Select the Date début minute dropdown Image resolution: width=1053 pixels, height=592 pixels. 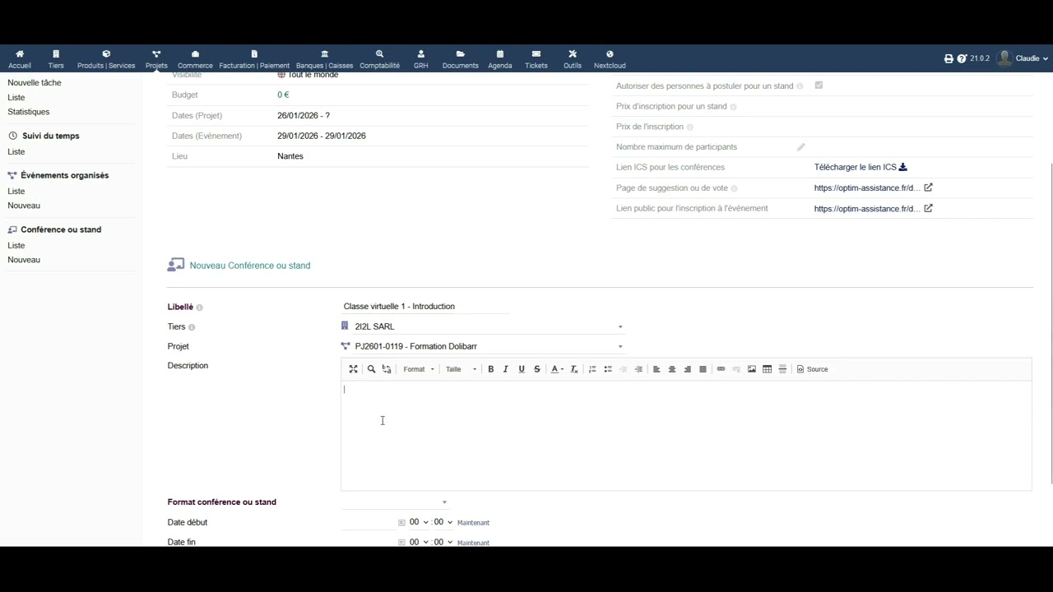[443, 522]
